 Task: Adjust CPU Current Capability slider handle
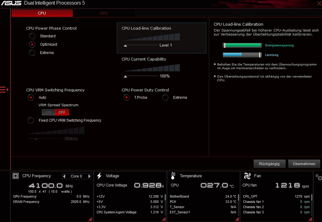[125, 77]
